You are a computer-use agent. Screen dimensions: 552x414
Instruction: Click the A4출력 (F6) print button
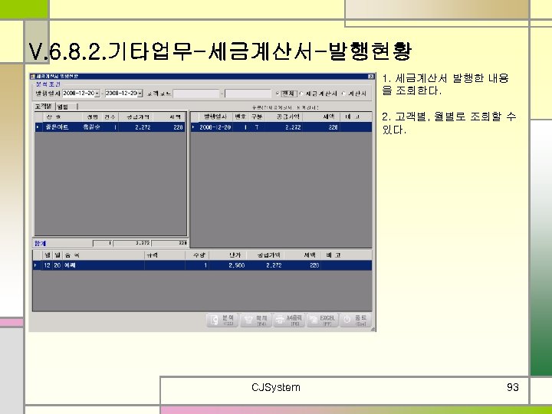click(x=289, y=320)
